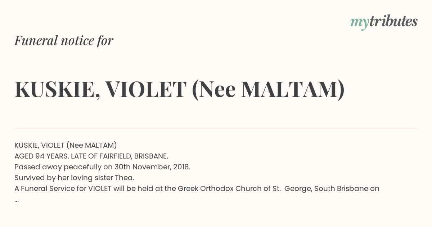Select the 'Funeral notice for' heading
The image size is (432, 227).
64,40
